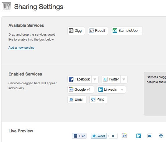Click the Digg service icon

coord(71,31)
